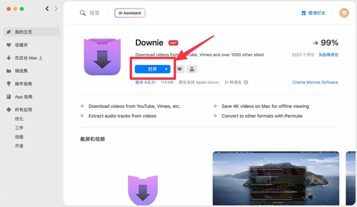Click the info icon after 31 种语言
This screenshot has height=207, width=357.
(246, 82)
